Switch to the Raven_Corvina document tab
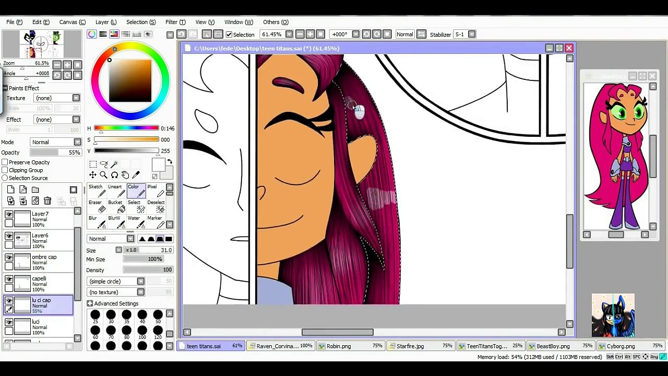 pyautogui.click(x=281, y=346)
